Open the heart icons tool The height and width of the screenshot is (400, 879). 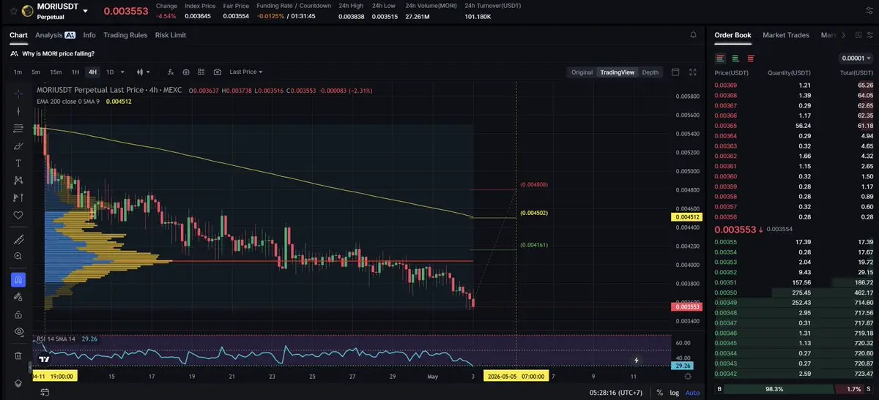coord(18,215)
